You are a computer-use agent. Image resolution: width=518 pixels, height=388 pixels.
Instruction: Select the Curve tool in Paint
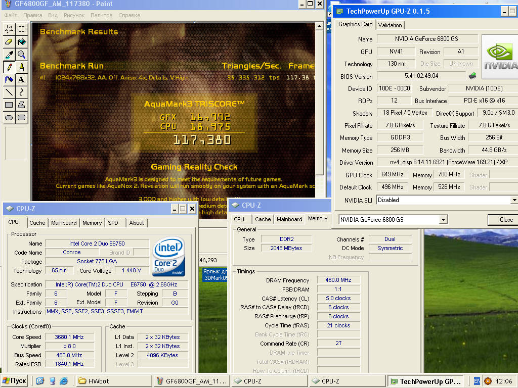pos(21,92)
